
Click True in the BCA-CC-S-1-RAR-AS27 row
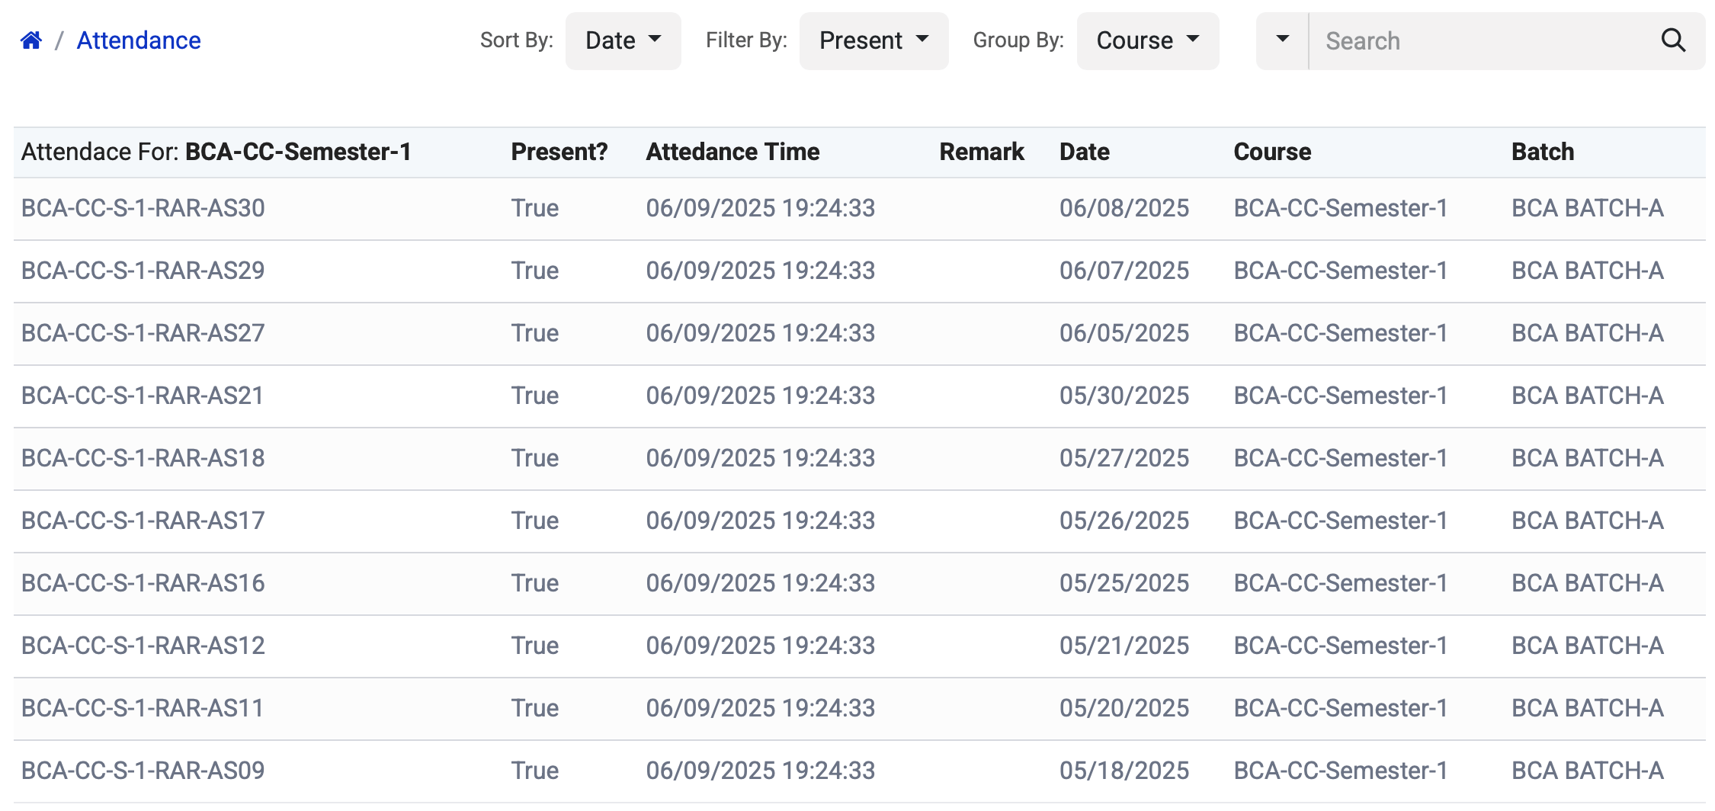point(534,332)
